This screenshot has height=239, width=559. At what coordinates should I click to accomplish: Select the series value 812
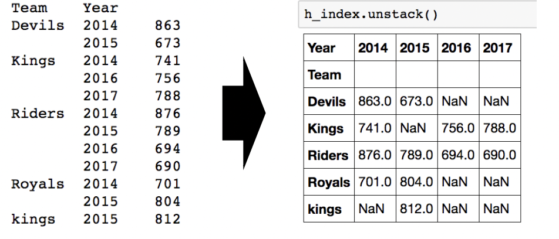pyautogui.click(x=168, y=220)
